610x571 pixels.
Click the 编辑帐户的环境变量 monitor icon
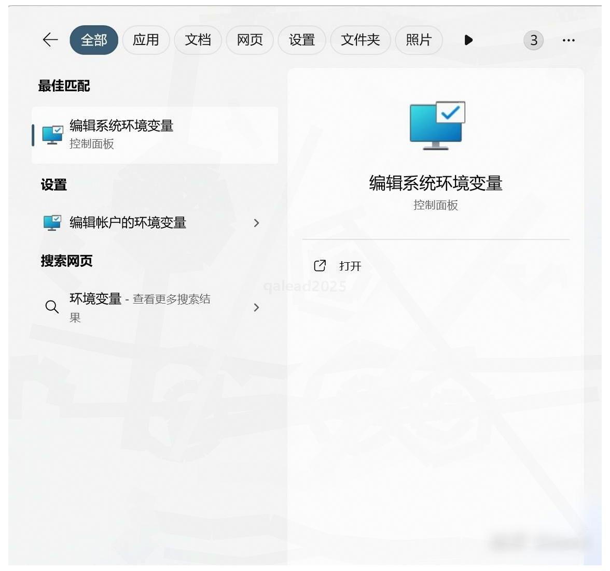point(52,223)
